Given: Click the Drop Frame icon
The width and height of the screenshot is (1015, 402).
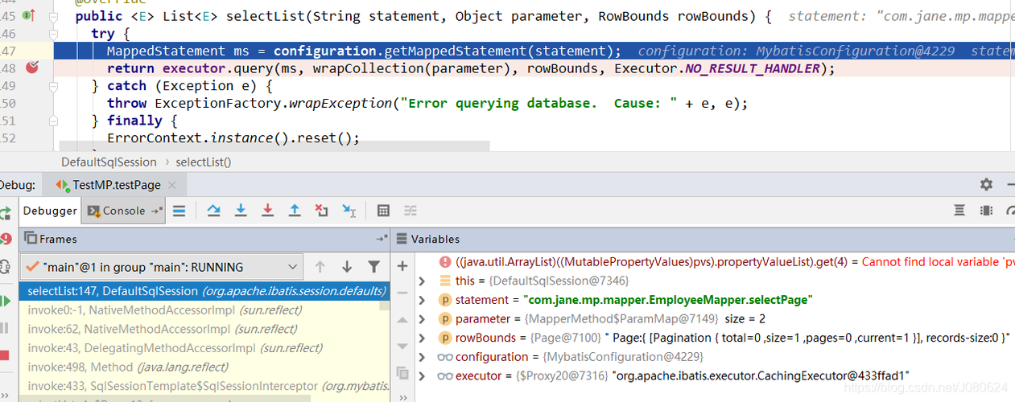Looking at the screenshot, I should (322, 211).
